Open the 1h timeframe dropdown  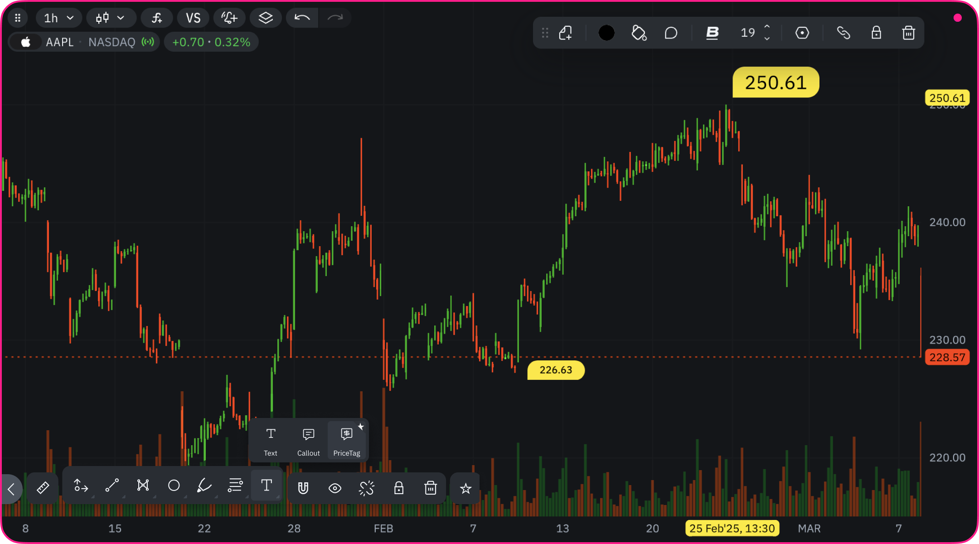tap(59, 18)
